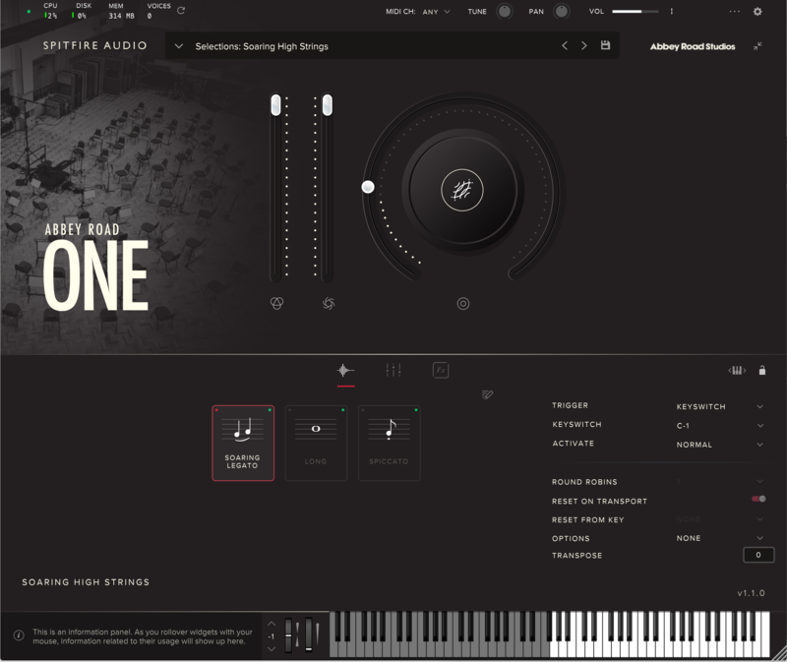Click the Pan knob
Screen dimensions: 787x662
[x=561, y=11]
